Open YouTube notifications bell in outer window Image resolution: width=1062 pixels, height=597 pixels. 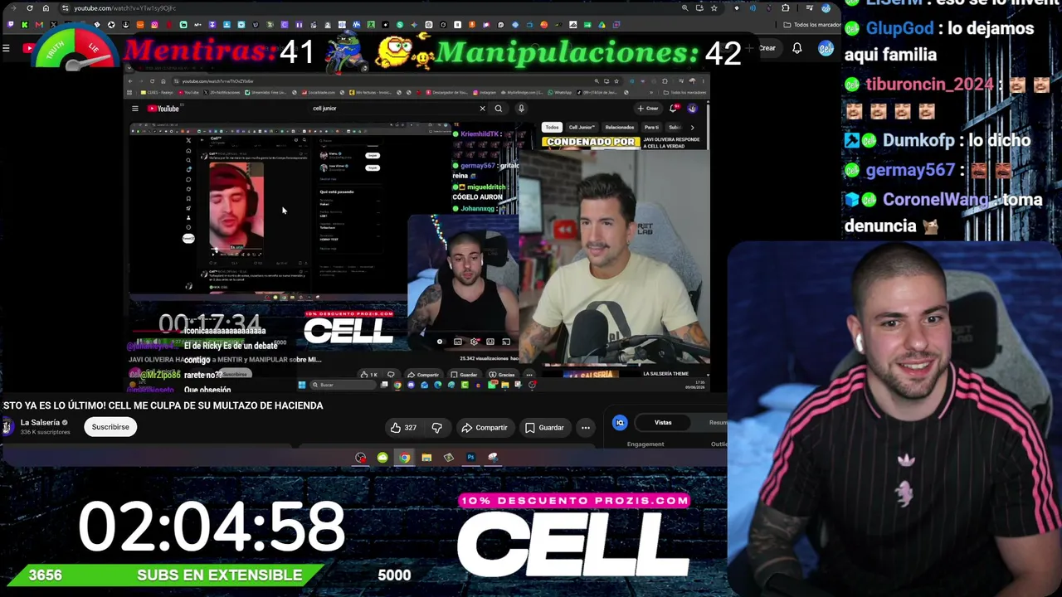796,48
